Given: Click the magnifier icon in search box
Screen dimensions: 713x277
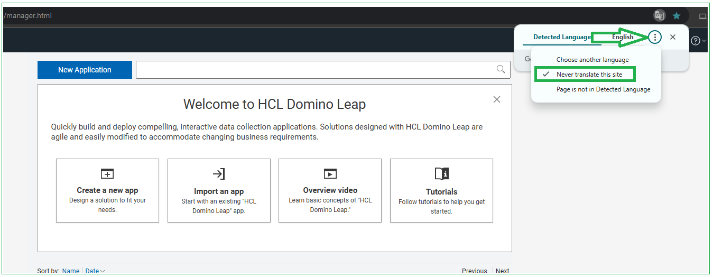Looking at the screenshot, I should (x=501, y=69).
